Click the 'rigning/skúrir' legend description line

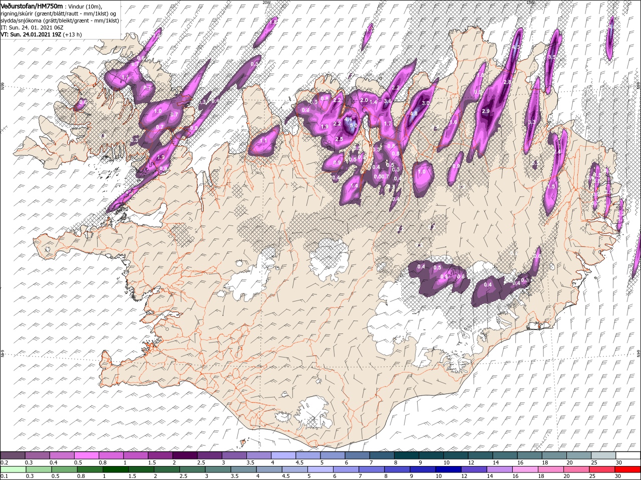point(59,13)
